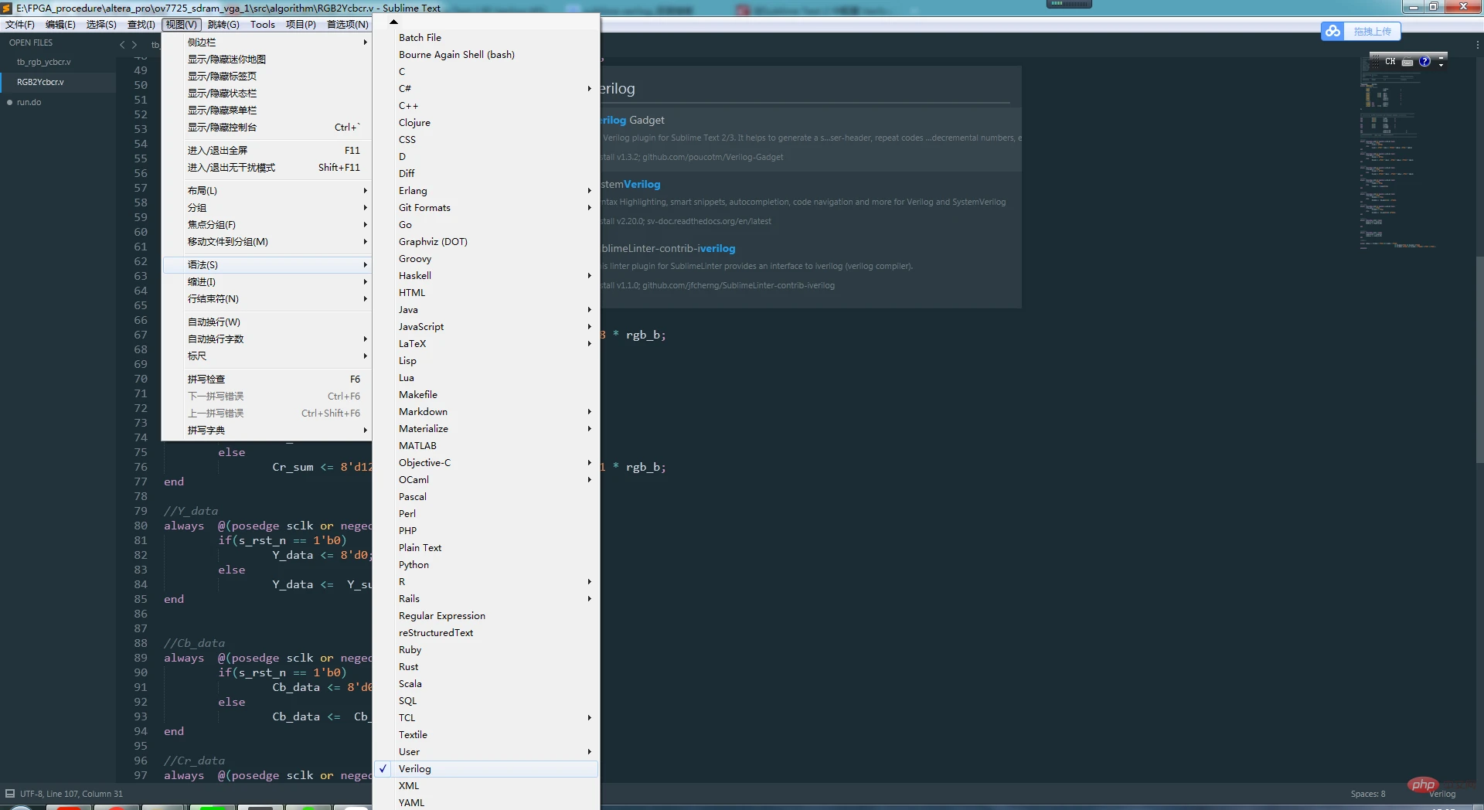
Task: Select the checked Verilog syntax entry
Action: (415, 769)
